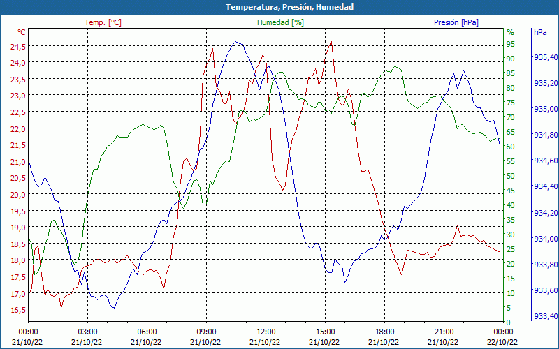Click the 24,5 temperature axis value

click(18, 46)
